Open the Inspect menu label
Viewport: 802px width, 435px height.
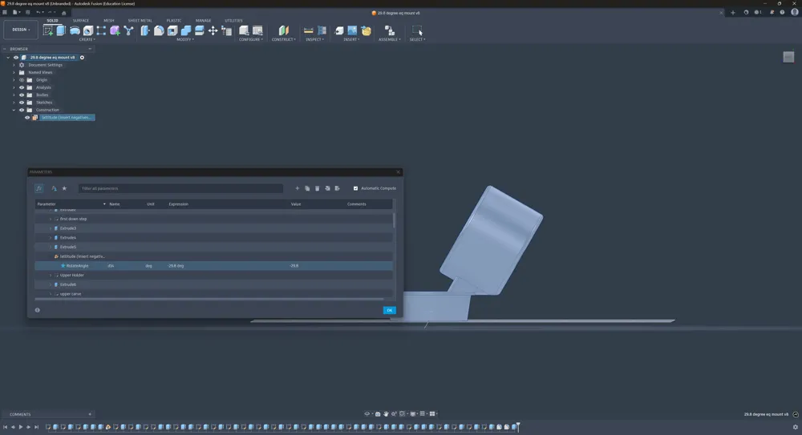314,39
